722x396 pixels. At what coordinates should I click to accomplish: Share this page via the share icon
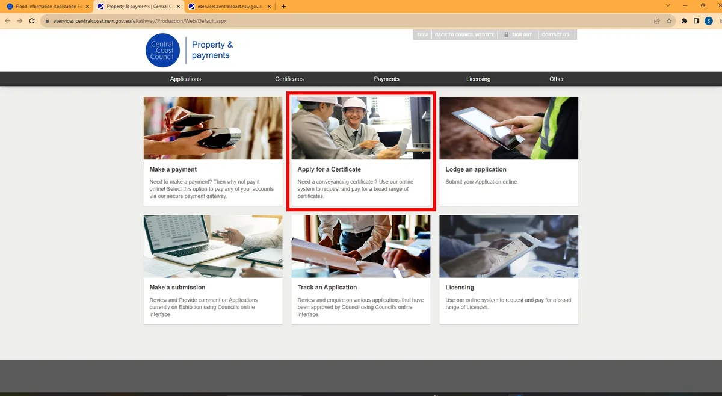tap(657, 20)
